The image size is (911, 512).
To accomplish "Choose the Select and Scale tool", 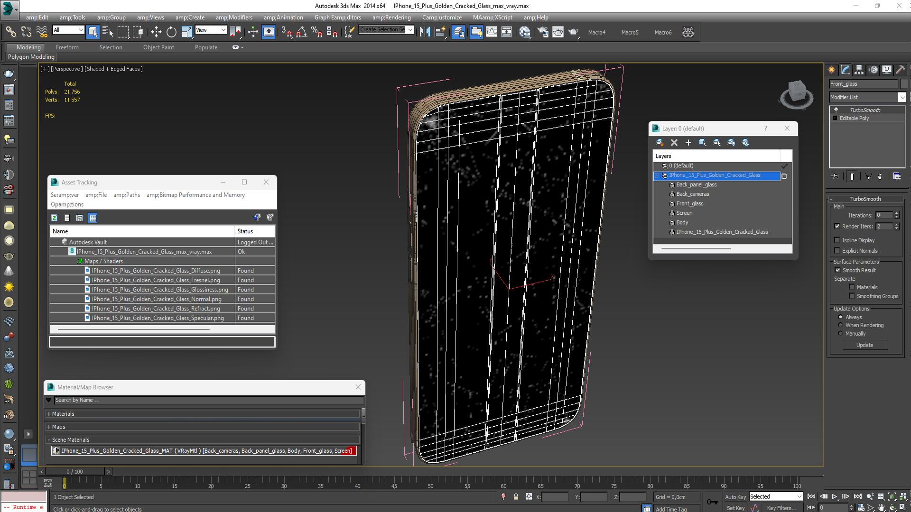I will 187,32.
